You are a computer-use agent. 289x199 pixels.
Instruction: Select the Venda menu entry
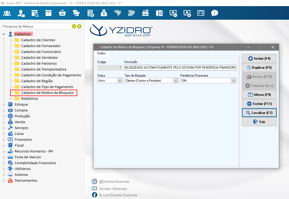click(20, 122)
